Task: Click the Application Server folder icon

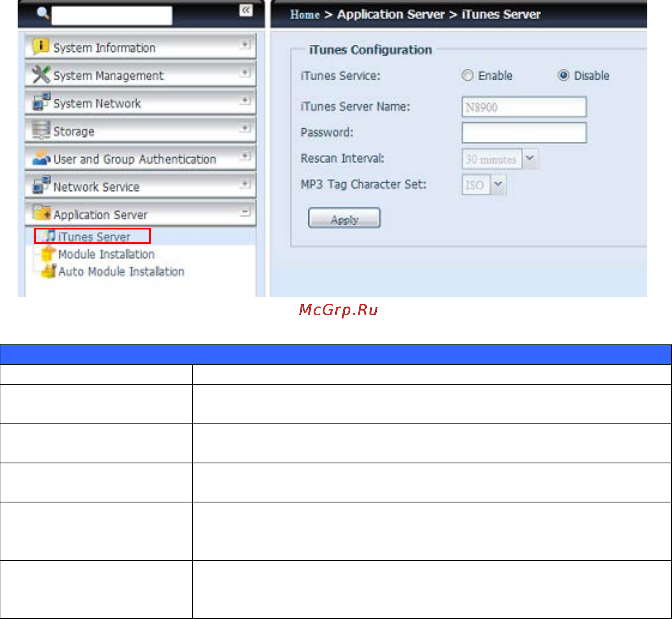Action: pyautogui.click(x=42, y=213)
